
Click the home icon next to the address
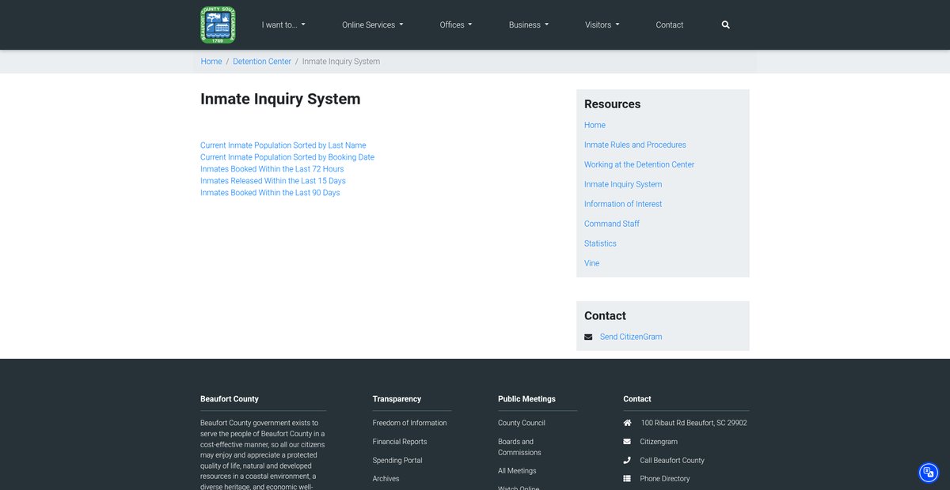pos(627,423)
